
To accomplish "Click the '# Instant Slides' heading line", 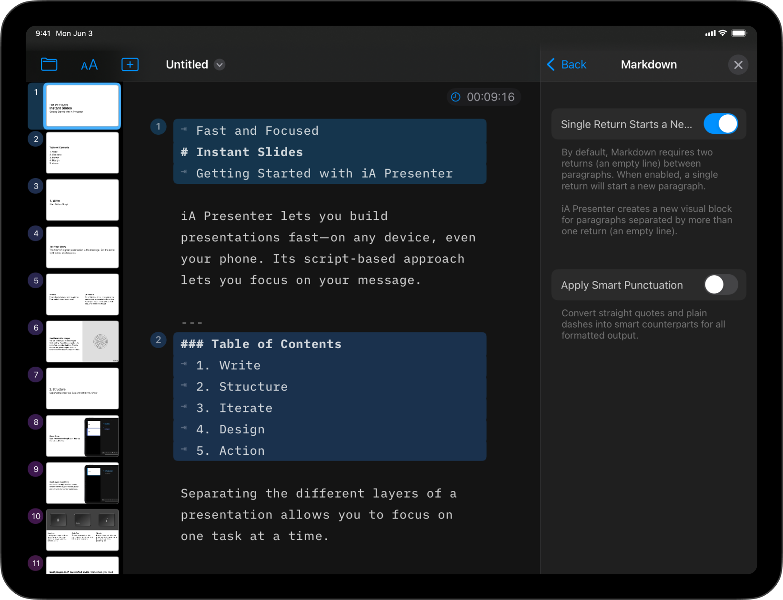I will pos(242,152).
